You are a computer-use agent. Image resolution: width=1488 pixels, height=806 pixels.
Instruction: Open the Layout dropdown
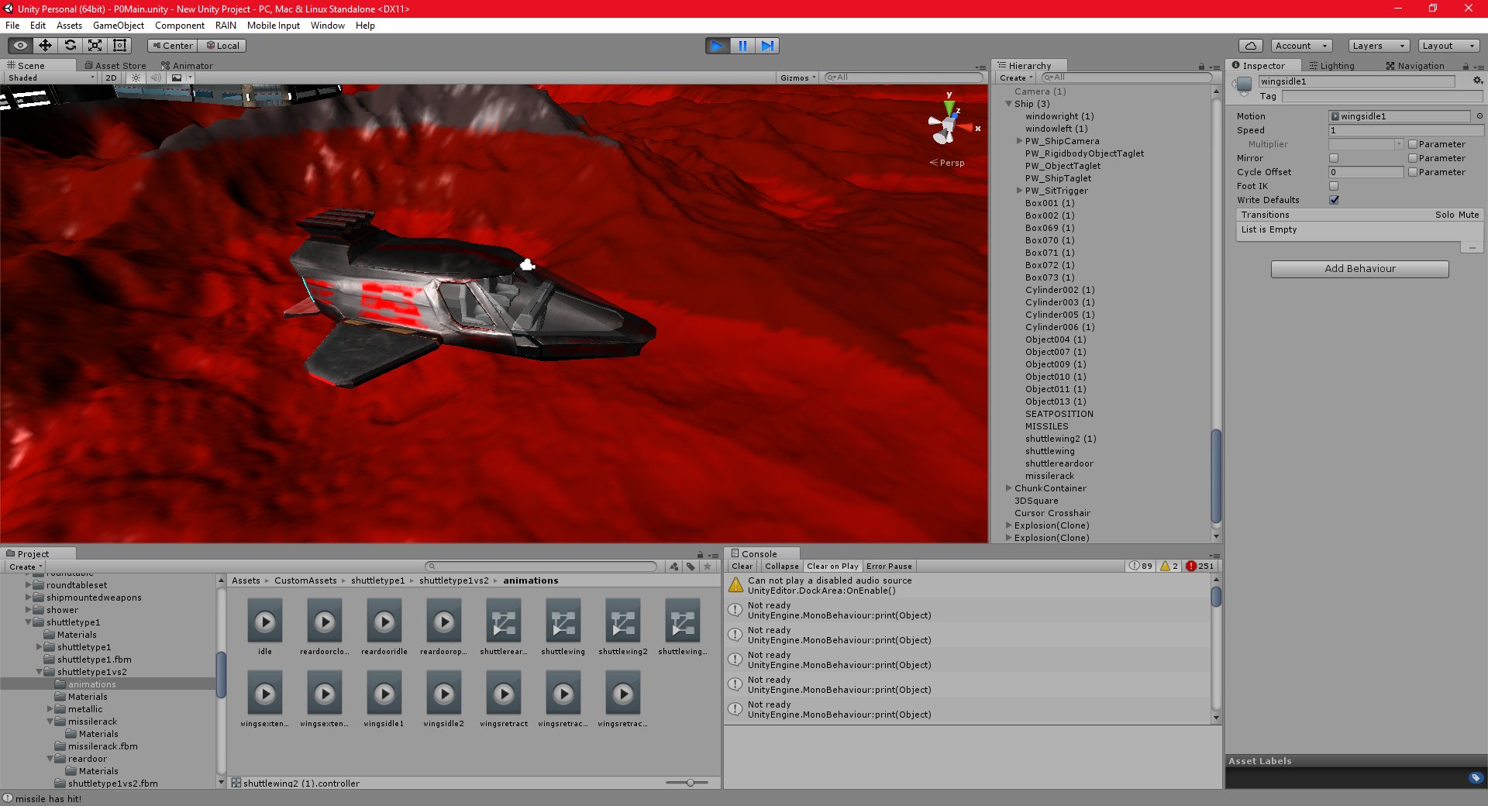1448,46
